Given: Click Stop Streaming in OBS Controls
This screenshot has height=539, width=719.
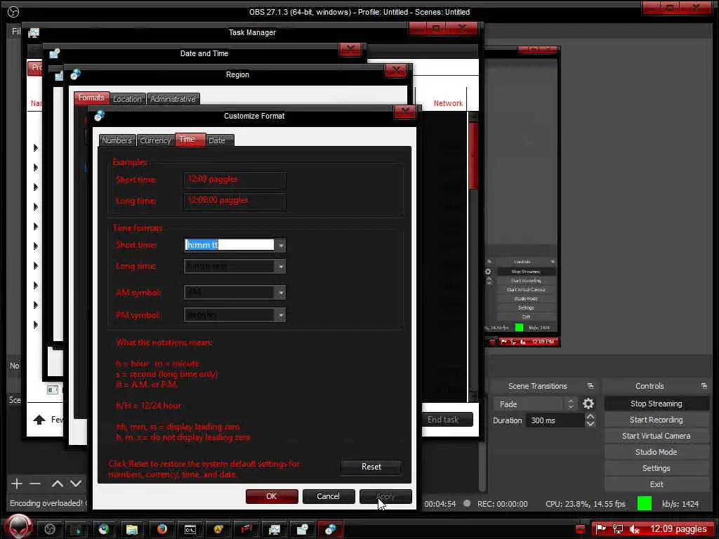Looking at the screenshot, I should [x=657, y=404].
